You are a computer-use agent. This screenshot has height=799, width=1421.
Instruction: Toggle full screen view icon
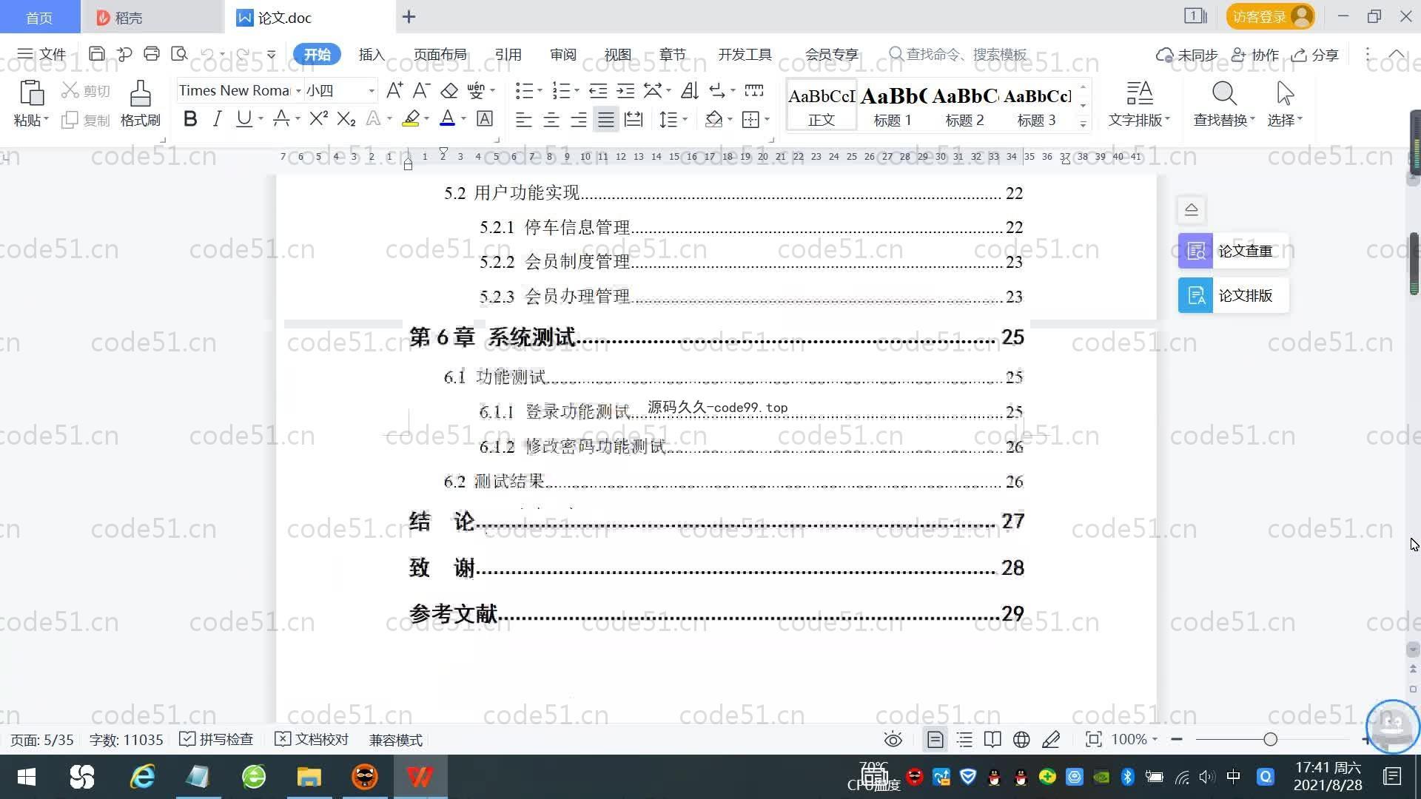(1093, 740)
